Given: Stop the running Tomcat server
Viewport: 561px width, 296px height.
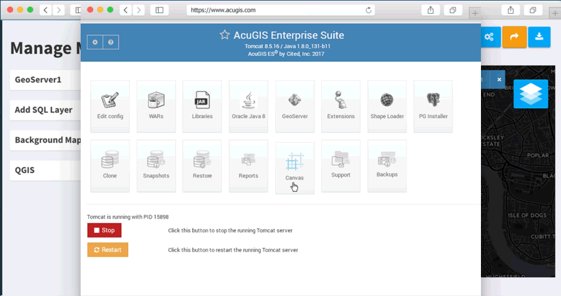Looking at the screenshot, I should tap(104, 230).
